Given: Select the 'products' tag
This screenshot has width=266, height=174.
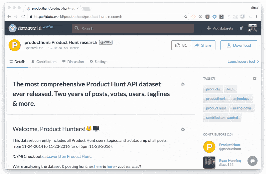Looking at the screenshot, I should [213, 89].
